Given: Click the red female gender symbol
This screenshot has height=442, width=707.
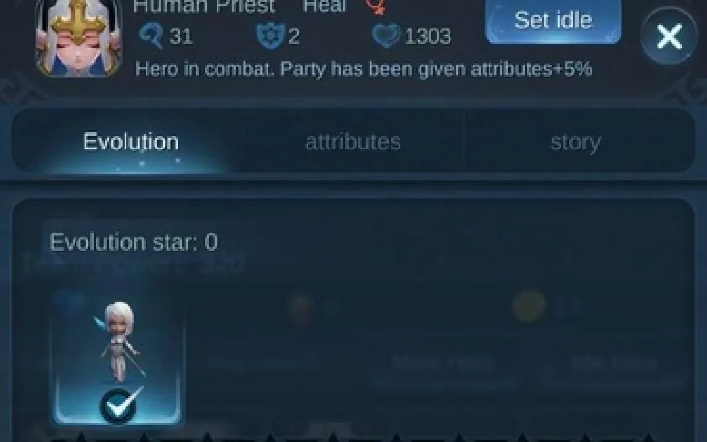Looking at the screenshot, I should click(375, 6).
